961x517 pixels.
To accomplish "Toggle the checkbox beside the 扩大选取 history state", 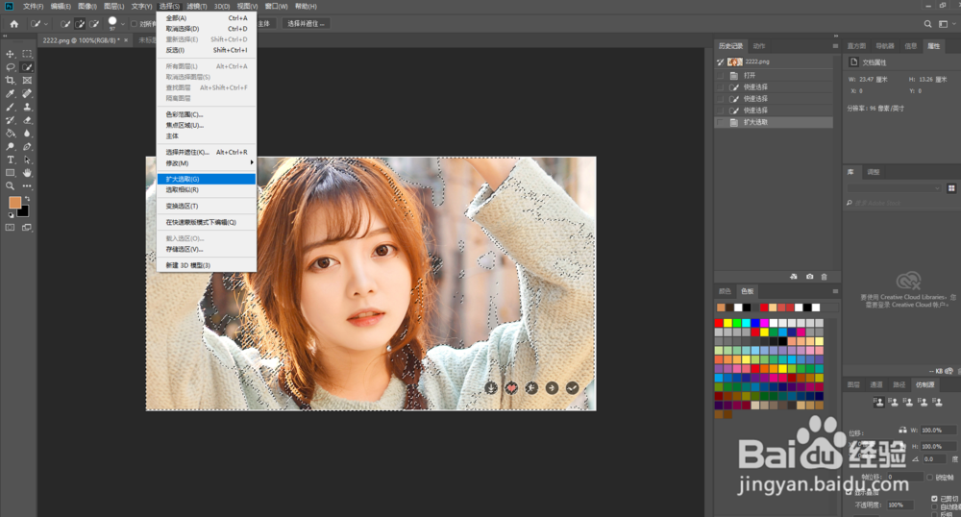I will (x=720, y=123).
